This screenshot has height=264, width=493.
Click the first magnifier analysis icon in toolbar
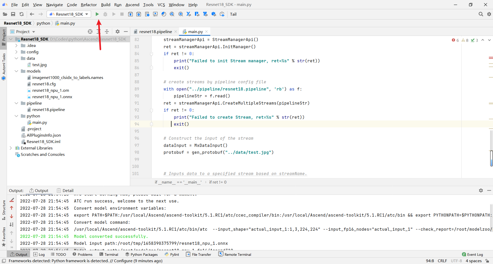172,14
